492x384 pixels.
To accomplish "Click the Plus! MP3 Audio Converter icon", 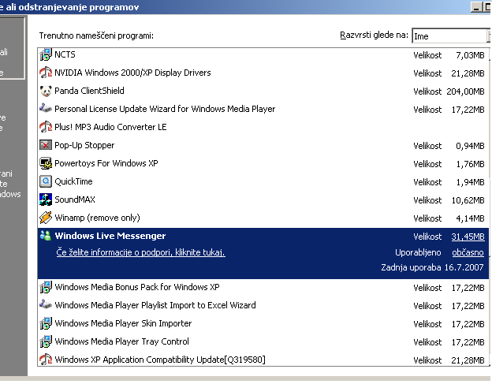I will 46,127.
